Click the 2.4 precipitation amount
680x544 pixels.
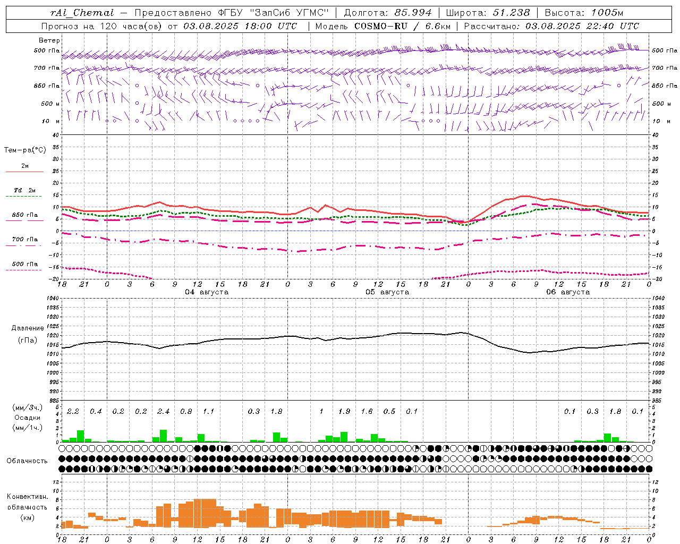pos(164,411)
